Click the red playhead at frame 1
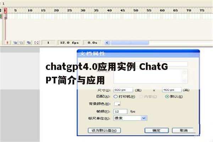 click(5, 11)
